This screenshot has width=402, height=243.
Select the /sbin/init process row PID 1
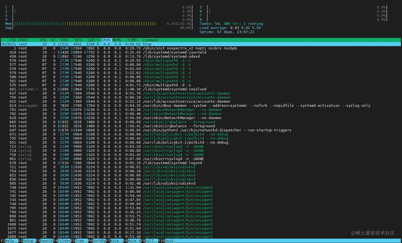tap(201, 48)
